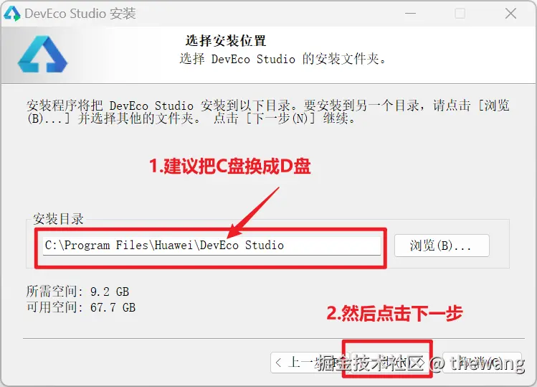537x387 pixels.
Task: Click the grayed-out maximize window button
Action: point(460,14)
